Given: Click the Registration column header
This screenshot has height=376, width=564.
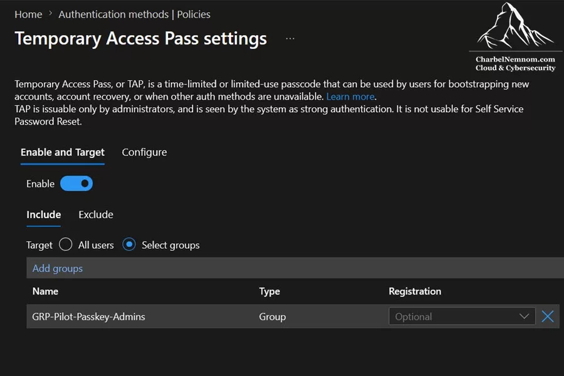Looking at the screenshot, I should tap(415, 291).
